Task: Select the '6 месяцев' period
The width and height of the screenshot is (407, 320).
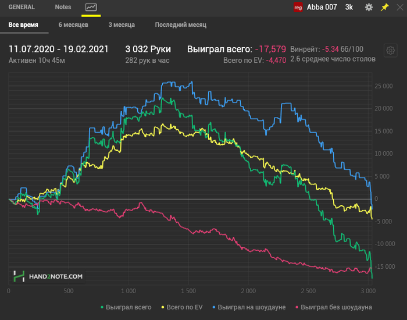Action: click(x=73, y=25)
